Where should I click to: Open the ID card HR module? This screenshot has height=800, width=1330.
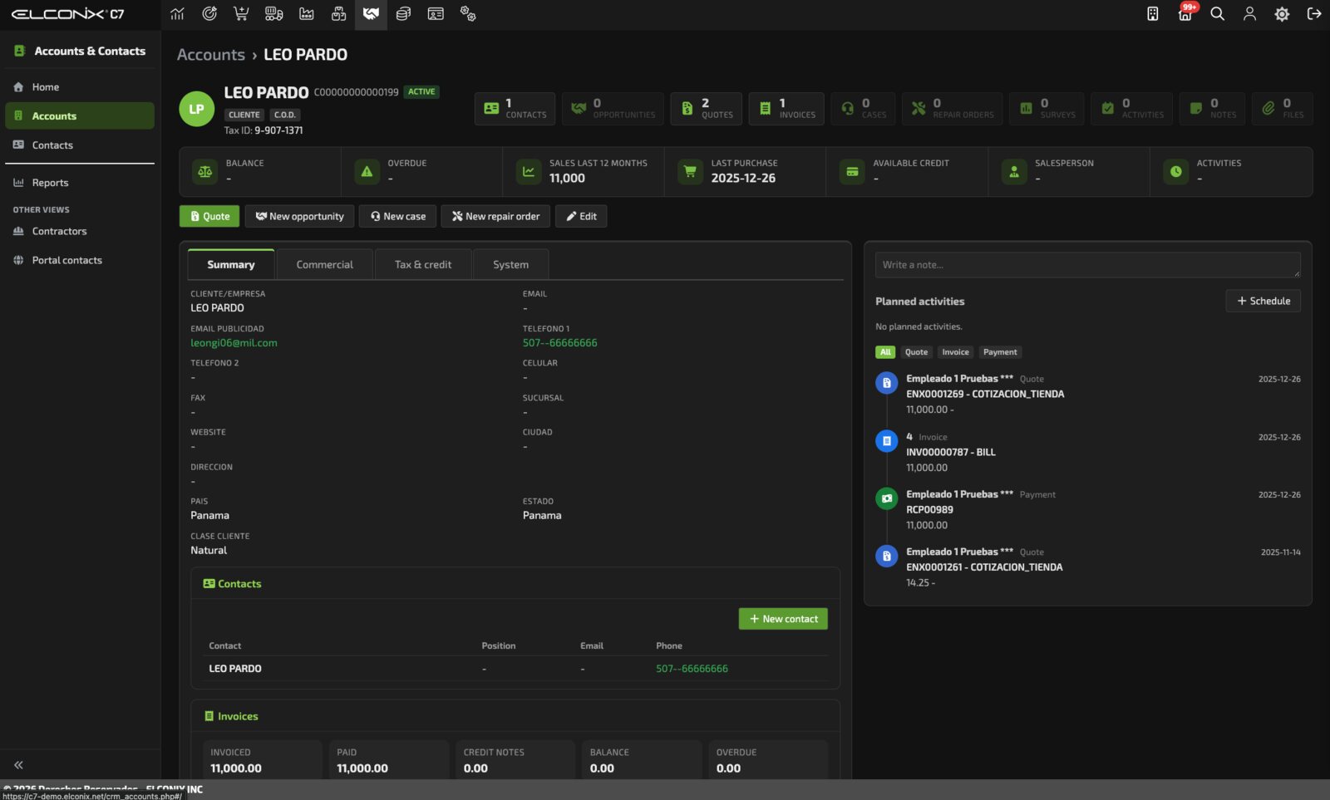(x=436, y=14)
